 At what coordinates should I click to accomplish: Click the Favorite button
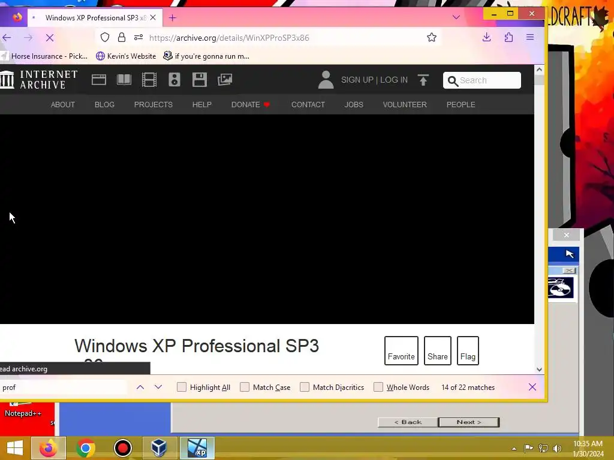[401, 350]
